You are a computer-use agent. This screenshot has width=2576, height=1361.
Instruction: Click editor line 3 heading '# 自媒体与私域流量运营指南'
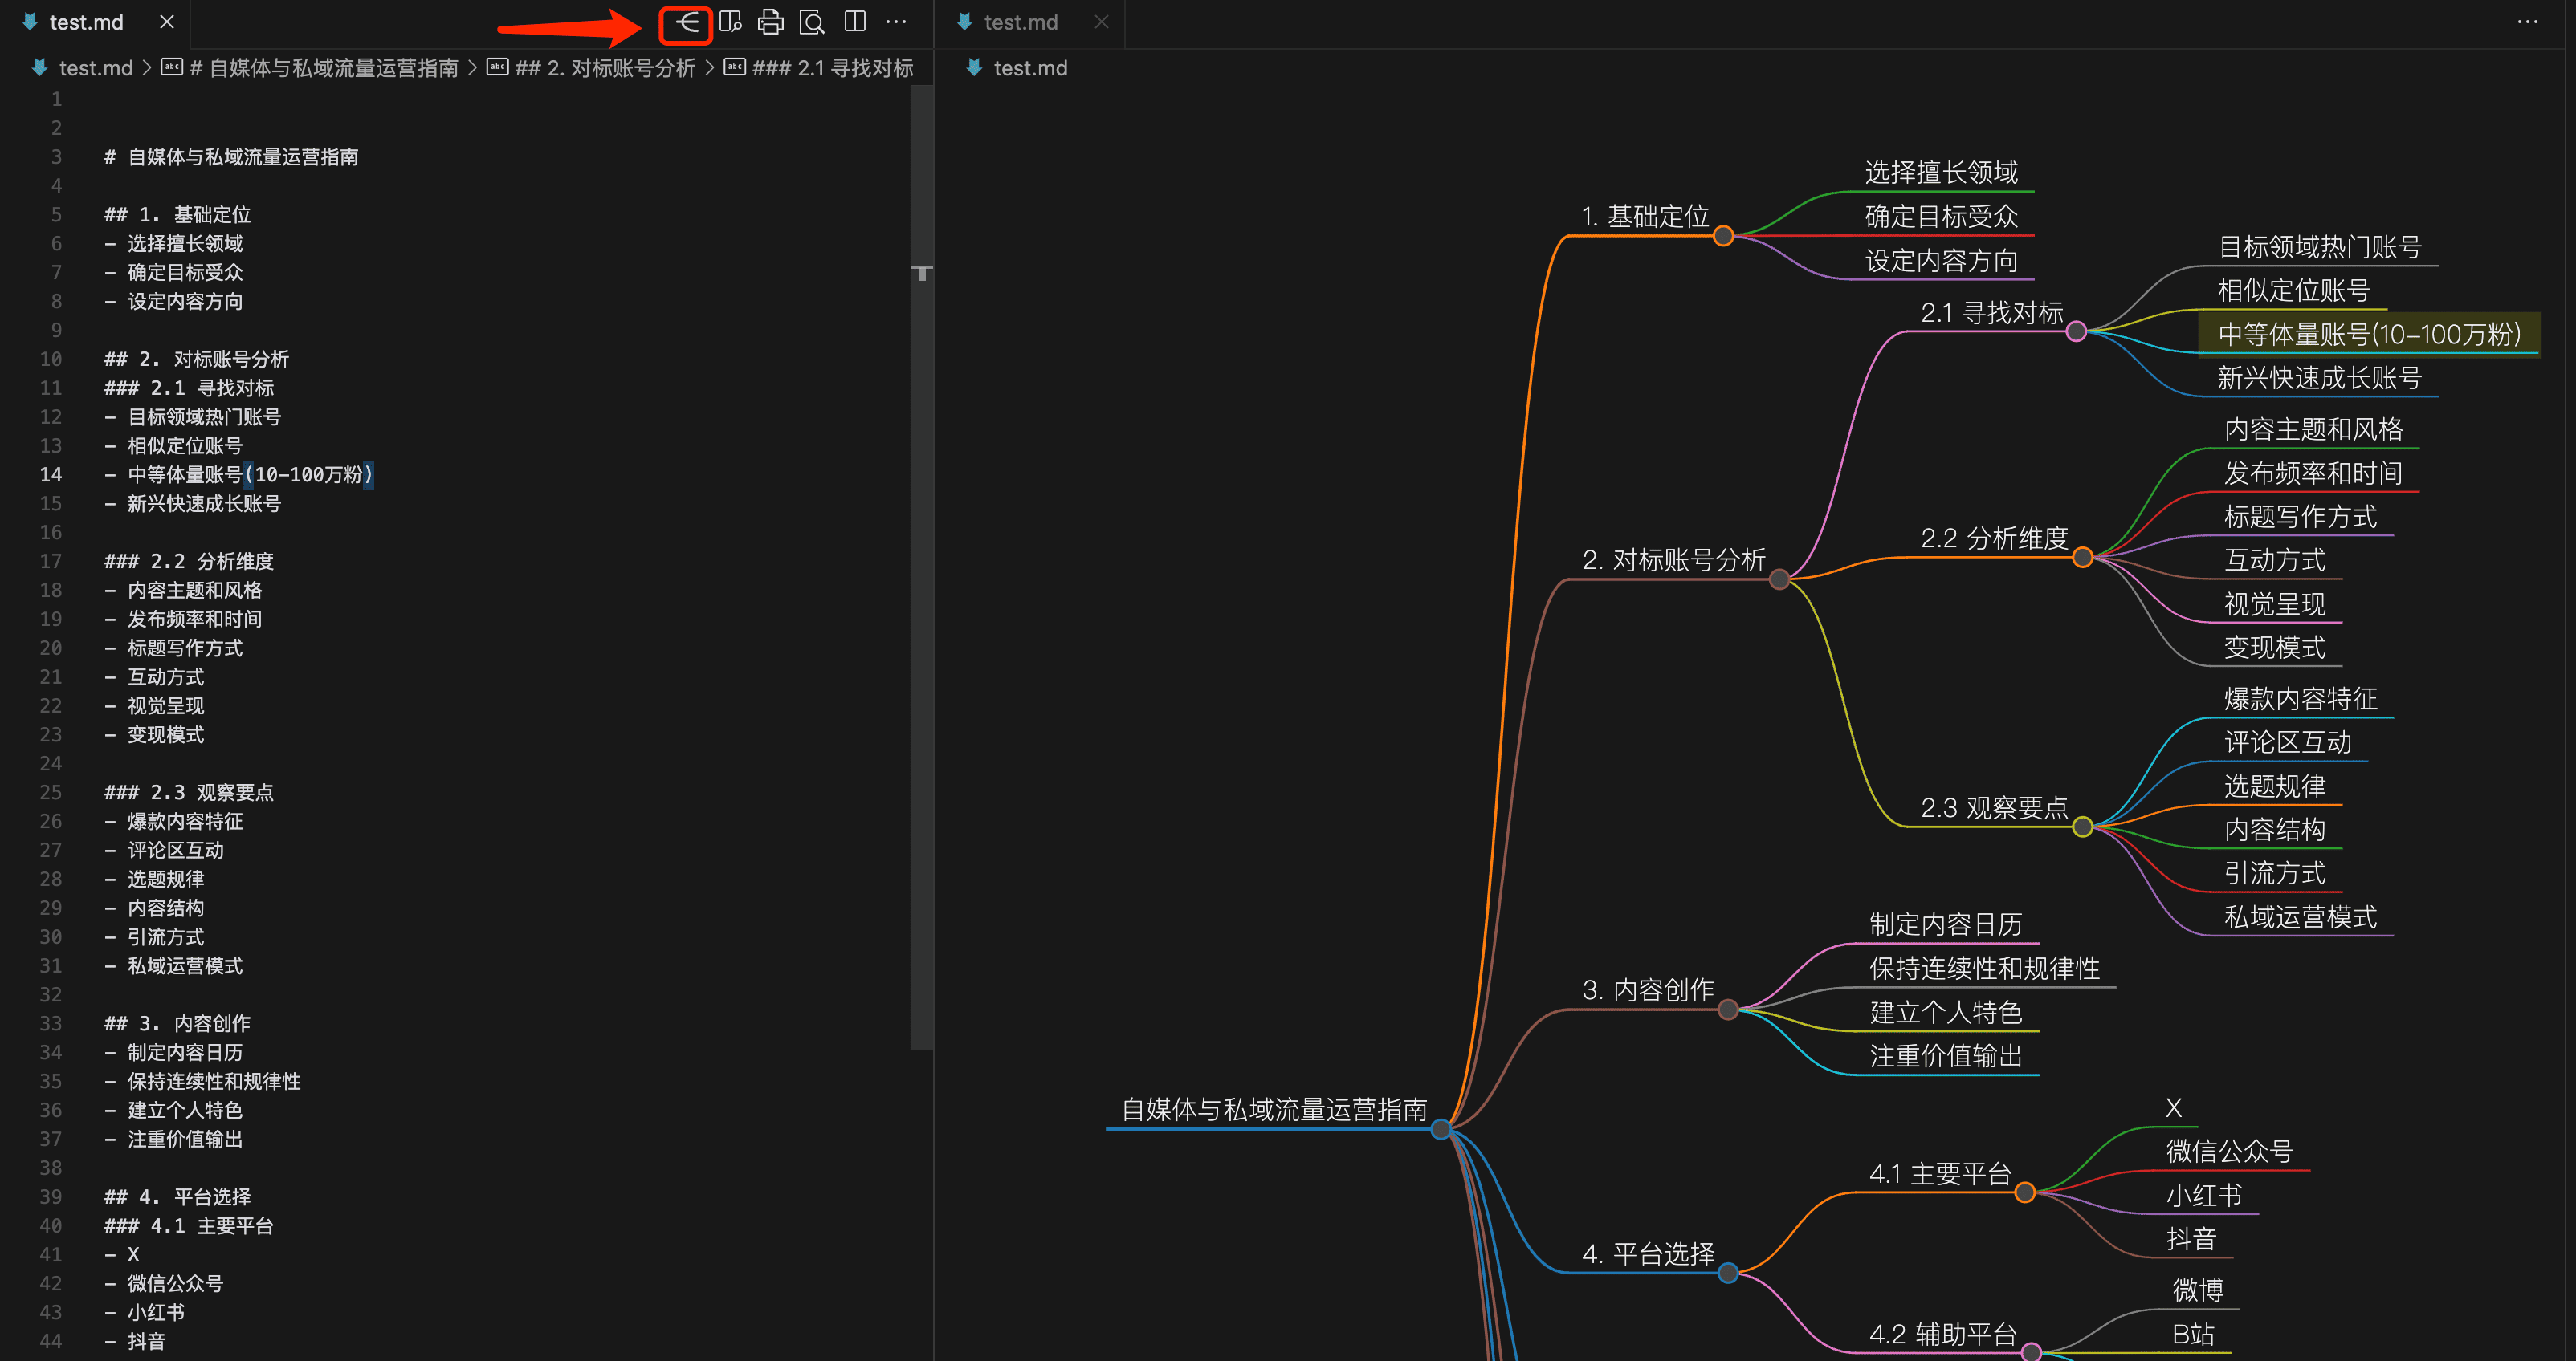click(231, 157)
